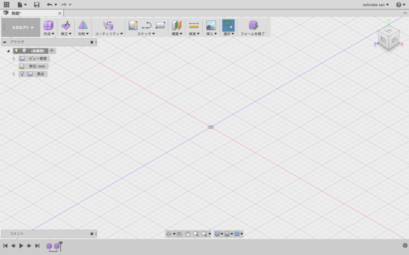Open the スケッチ dropdown menu
Viewport: 409px width, 255px height.
(x=146, y=34)
